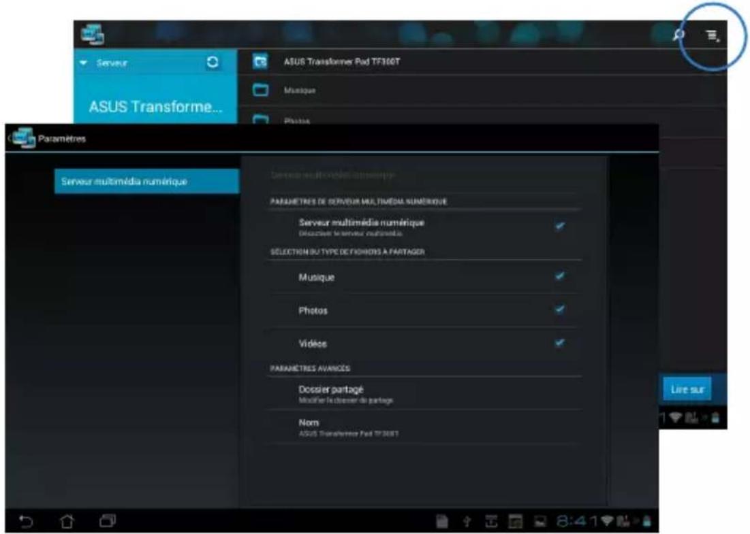Refresh the Serveur list
Viewport: 750px width, 534px height.
[x=213, y=62]
